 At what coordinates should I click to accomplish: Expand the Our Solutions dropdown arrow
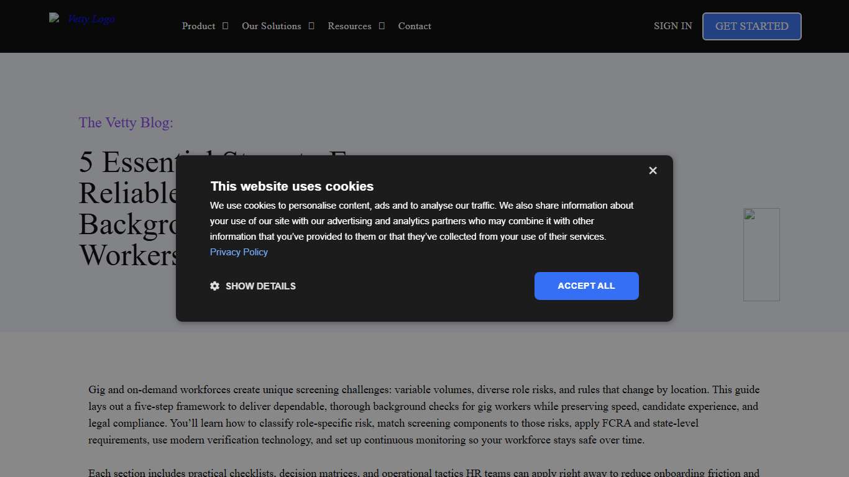click(311, 26)
